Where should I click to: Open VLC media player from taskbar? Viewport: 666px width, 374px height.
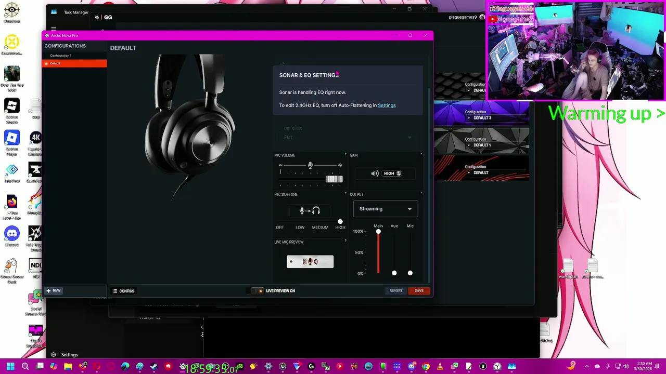440,367
